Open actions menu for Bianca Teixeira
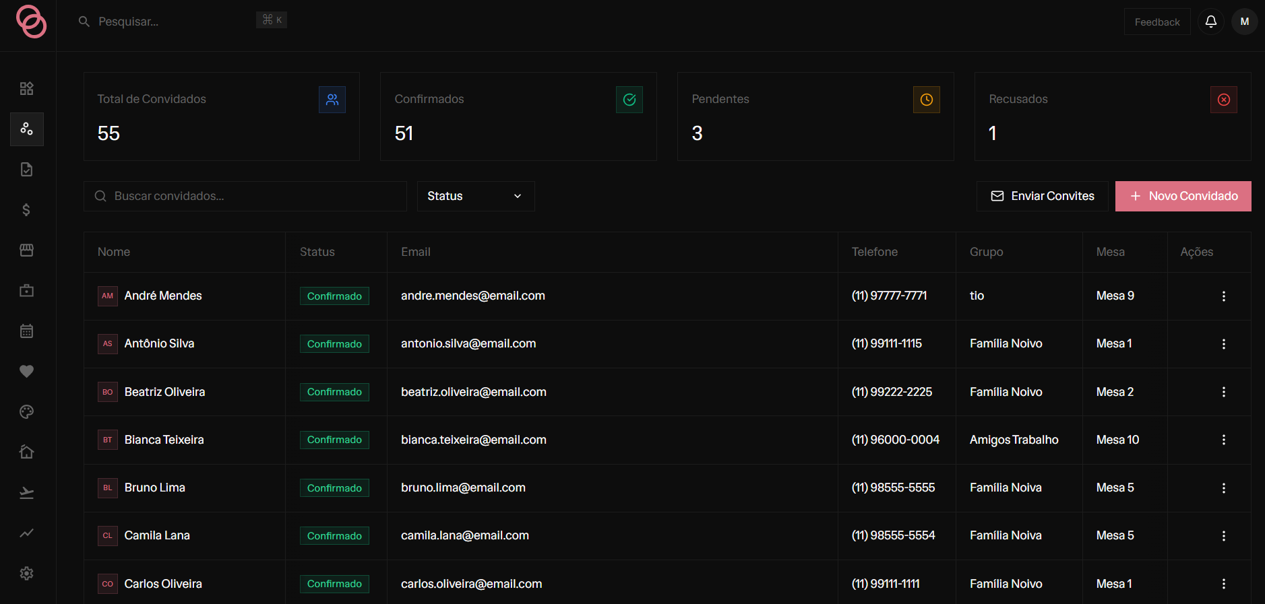 (1224, 440)
